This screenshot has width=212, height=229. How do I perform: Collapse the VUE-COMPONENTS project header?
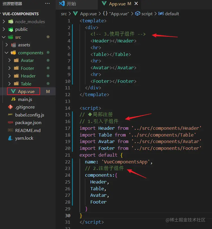[x=20, y=14]
